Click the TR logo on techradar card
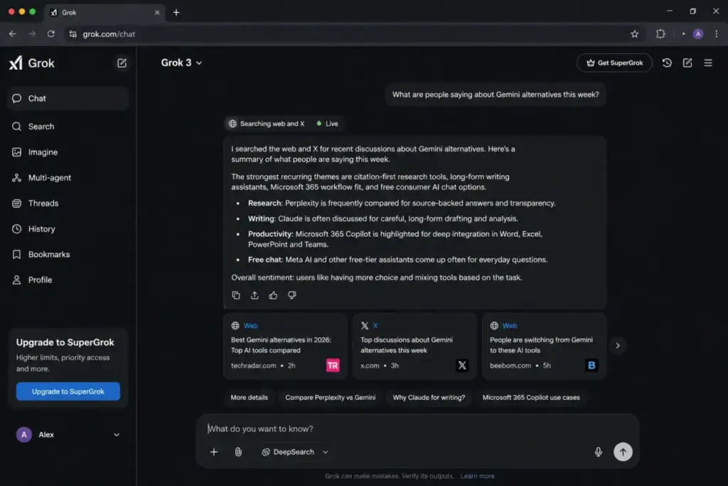The width and height of the screenshot is (728, 486). 333,366
